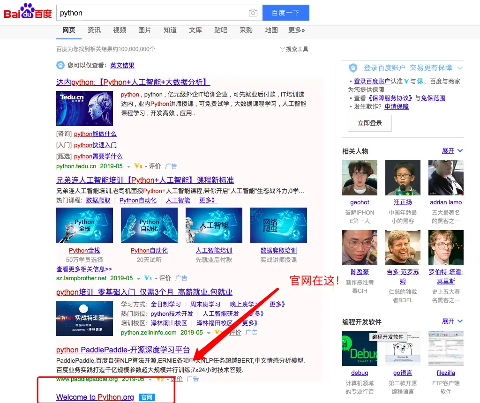Click the 百度一下 search button
Viewport: 480px width, 403px height.
285,13
